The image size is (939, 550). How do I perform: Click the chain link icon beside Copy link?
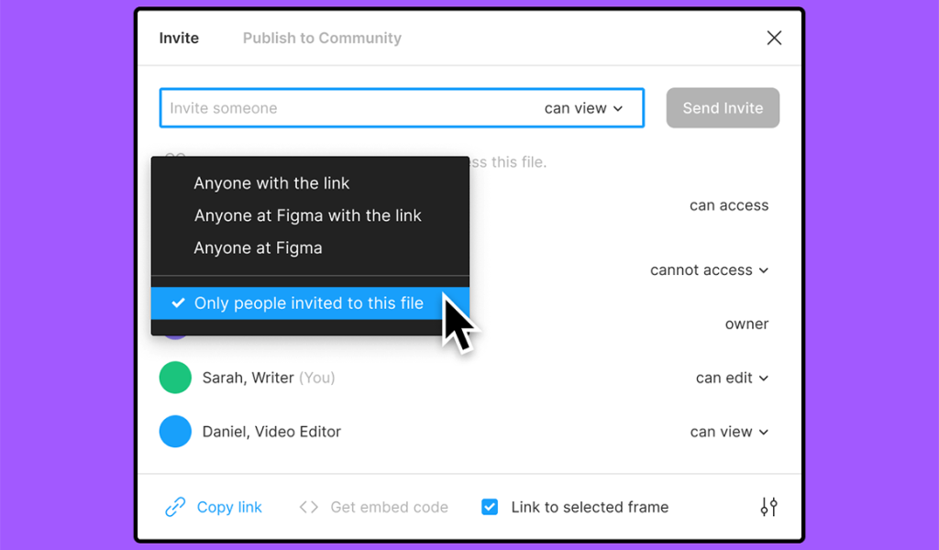(x=175, y=507)
